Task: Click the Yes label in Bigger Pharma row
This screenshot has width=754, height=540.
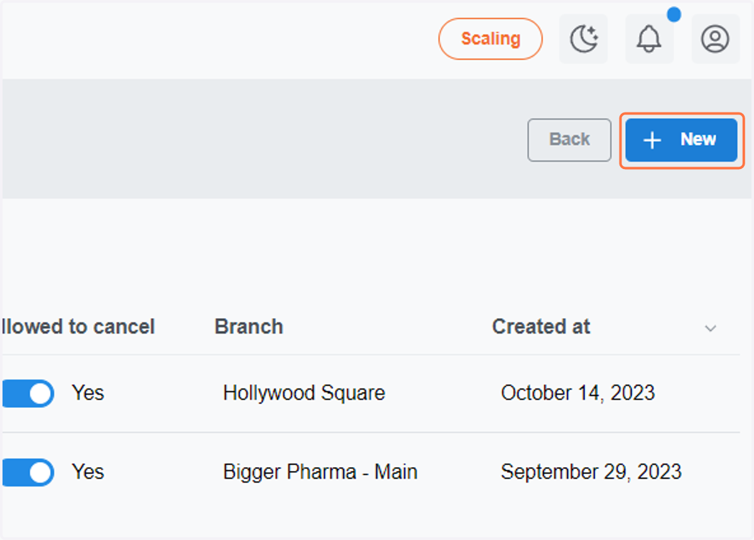Action: tap(88, 472)
